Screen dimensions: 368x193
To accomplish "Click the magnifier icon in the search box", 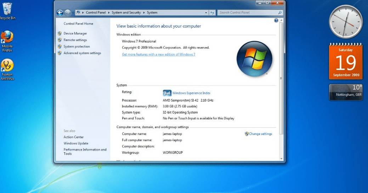I will pos(280,12).
